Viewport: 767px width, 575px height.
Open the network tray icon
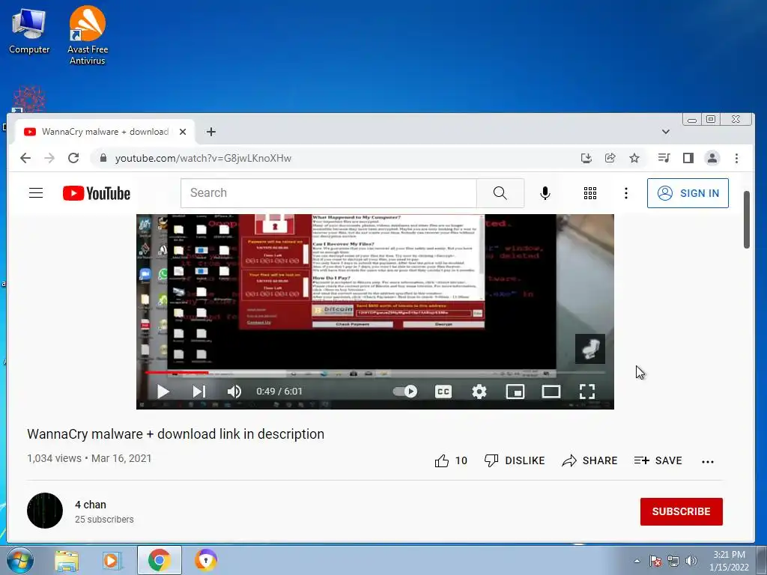(673, 561)
